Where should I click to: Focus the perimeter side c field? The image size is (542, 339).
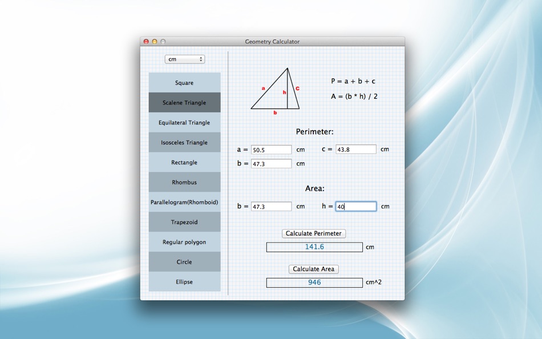pyautogui.click(x=355, y=150)
